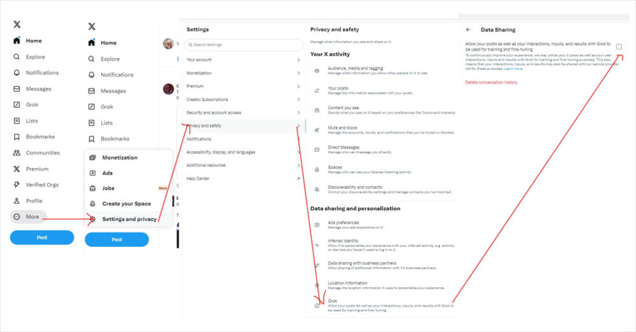This screenshot has width=636, height=332.
Task: Click the Delete conversation history link
Action: (491, 82)
